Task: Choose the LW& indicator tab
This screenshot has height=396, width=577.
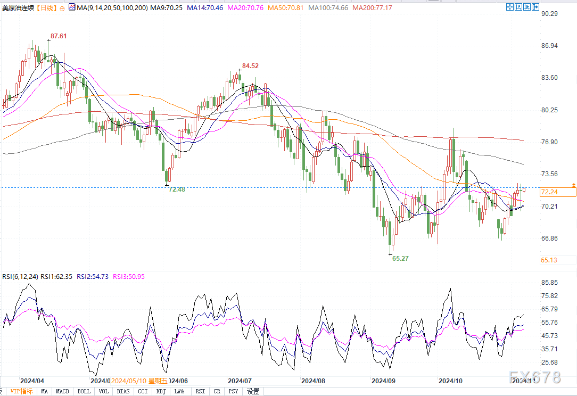Action: (x=179, y=391)
